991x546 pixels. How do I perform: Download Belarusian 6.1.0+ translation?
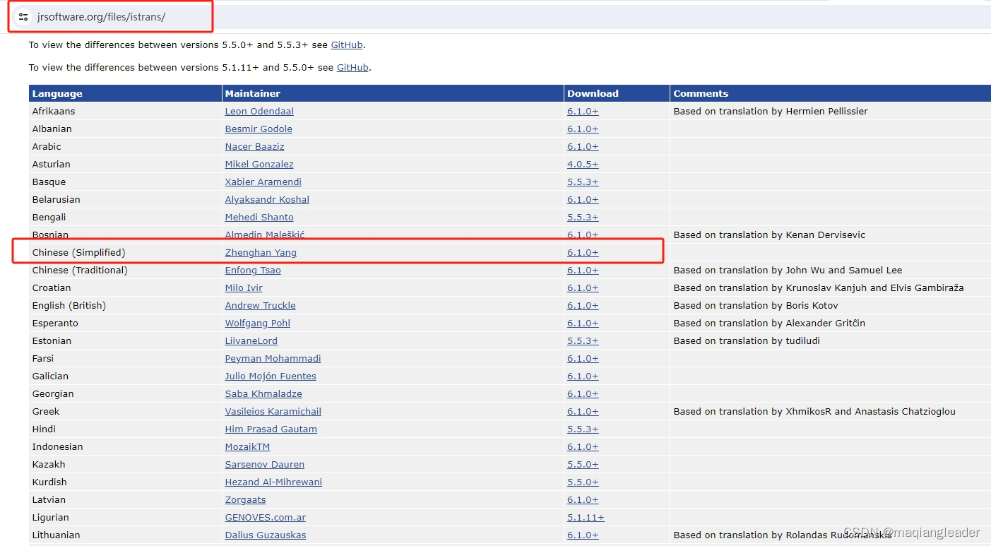(x=583, y=199)
